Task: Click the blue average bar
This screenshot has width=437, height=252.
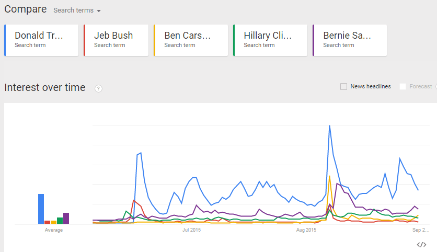Action: coord(41,209)
